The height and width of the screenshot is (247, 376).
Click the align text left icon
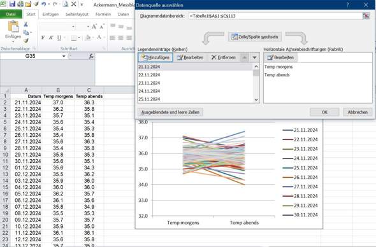click(x=112, y=38)
